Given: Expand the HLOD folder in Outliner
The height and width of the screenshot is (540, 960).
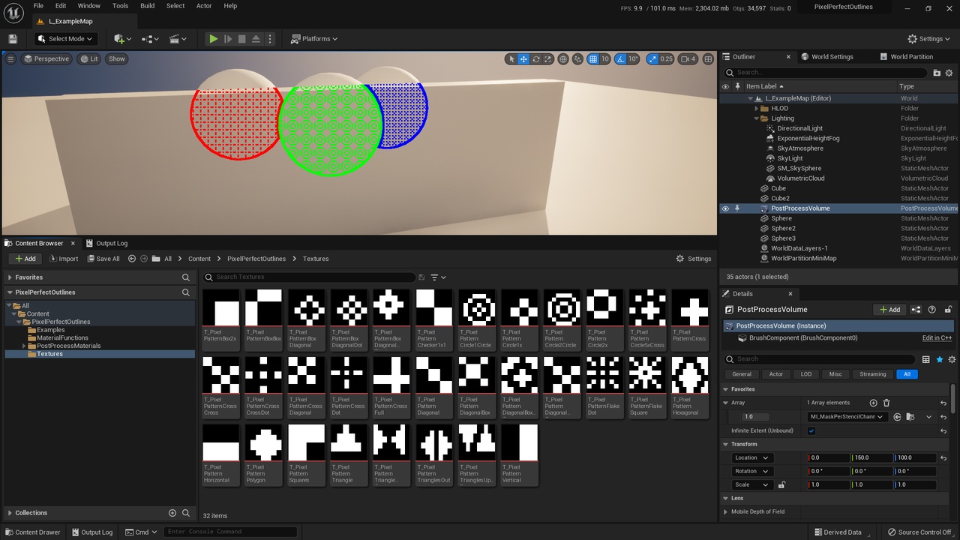Looking at the screenshot, I should point(757,108).
